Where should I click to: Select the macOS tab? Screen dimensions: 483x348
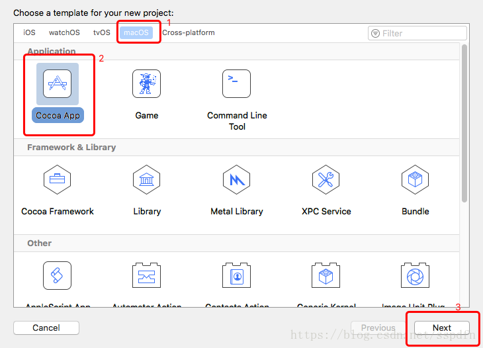click(136, 32)
